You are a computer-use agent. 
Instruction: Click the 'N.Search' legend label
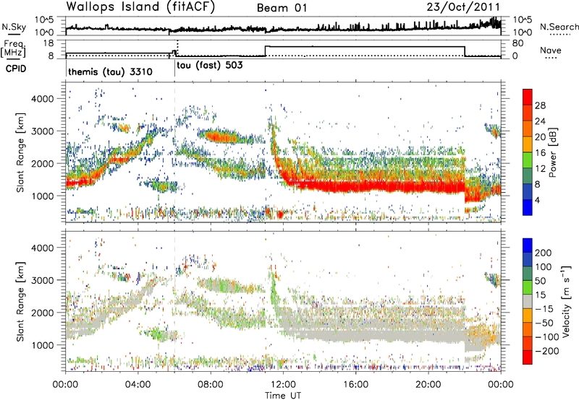559,27
